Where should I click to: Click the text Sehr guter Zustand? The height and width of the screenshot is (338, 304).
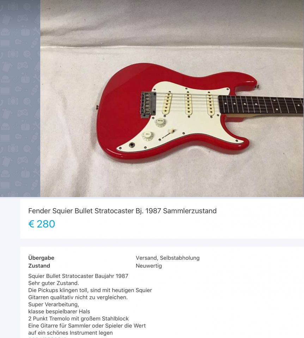(54, 283)
